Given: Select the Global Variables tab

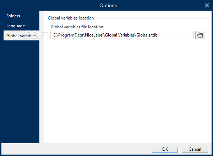Looking at the screenshot, I should [21, 35].
